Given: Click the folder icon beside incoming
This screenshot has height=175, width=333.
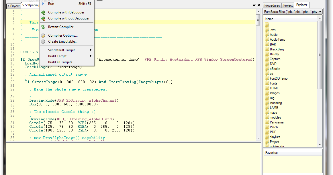Looking at the screenshot, I should click(267, 103).
